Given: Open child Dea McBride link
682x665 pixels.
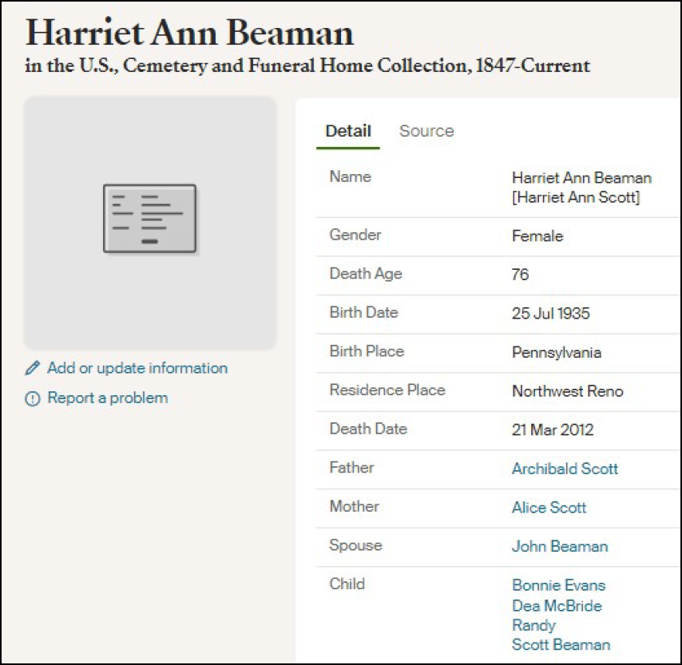Looking at the screenshot, I should tap(557, 605).
